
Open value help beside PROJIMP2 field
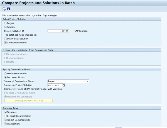pos(64,85)
